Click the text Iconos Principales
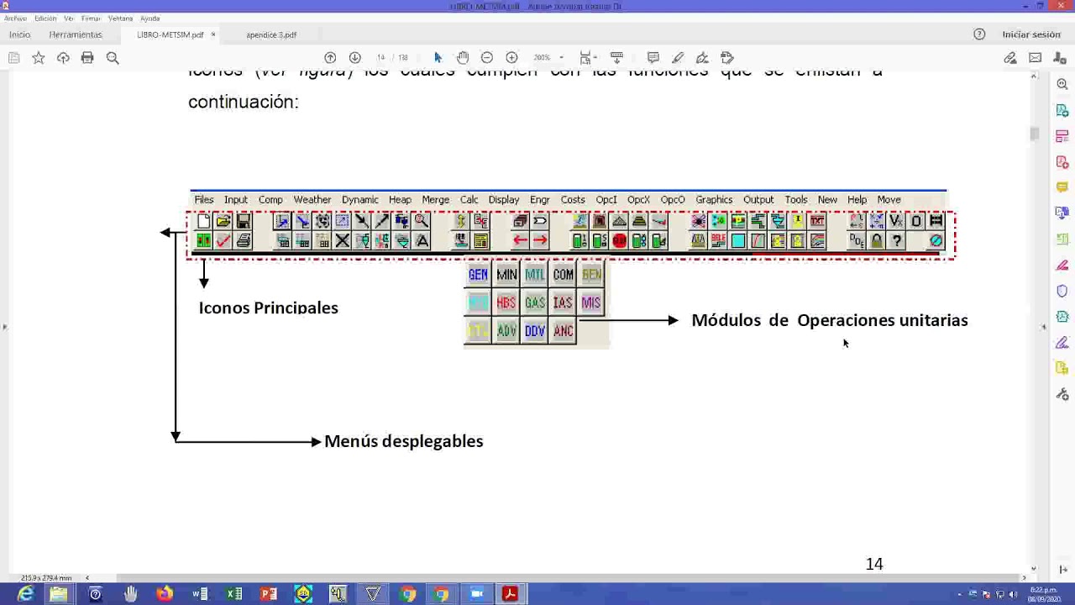The image size is (1075, 605). pos(269,308)
